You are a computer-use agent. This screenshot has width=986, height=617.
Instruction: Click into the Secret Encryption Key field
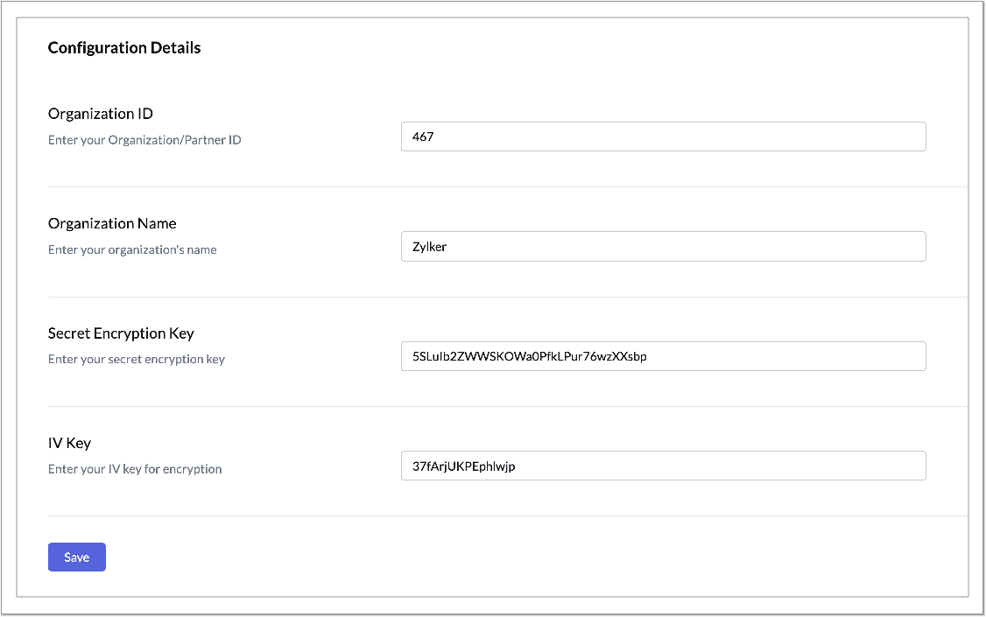click(663, 356)
